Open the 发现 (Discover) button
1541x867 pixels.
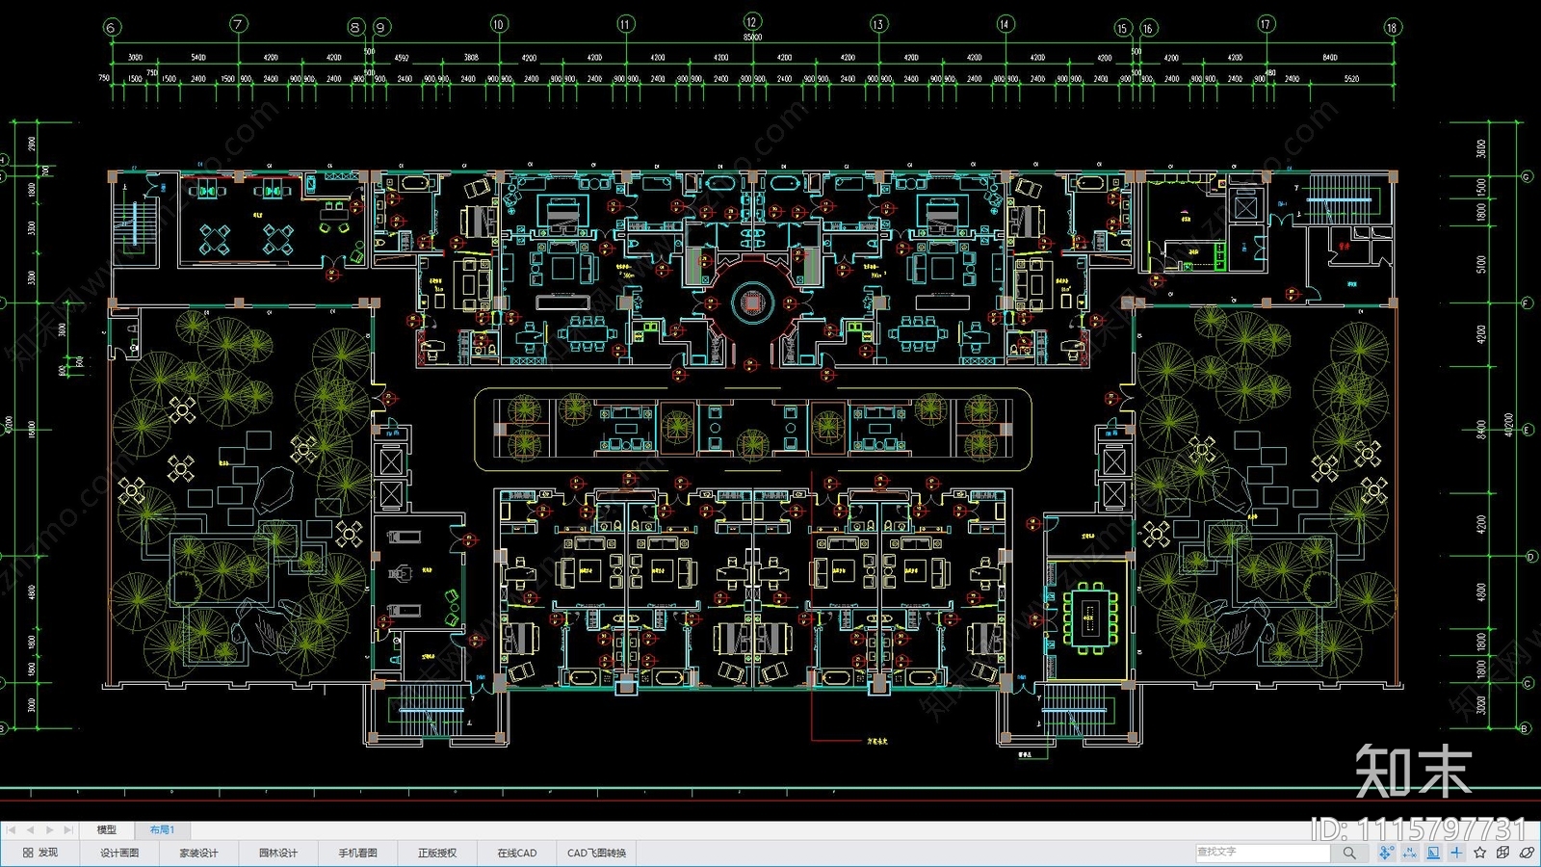coord(40,853)
